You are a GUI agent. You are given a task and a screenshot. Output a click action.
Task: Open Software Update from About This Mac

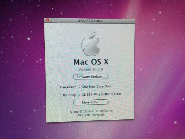[91, 77]
